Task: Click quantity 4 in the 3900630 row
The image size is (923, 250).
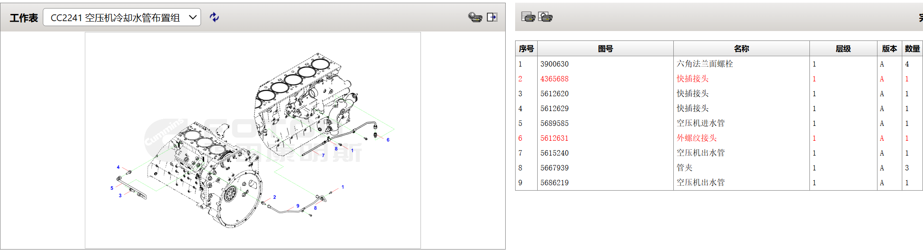Action: (x=907, y=64)
